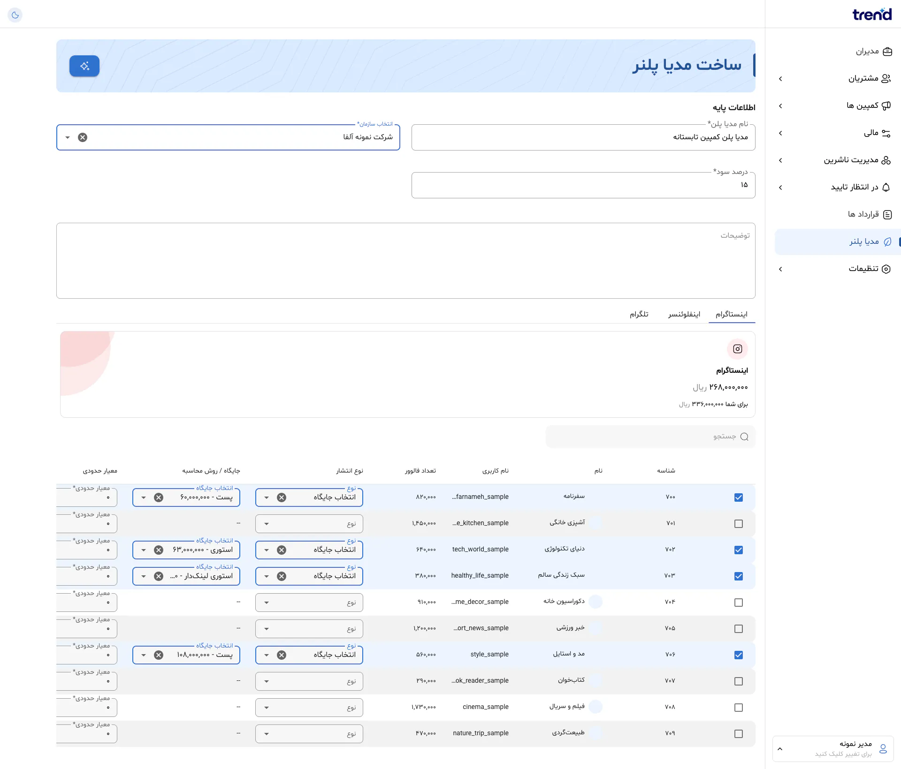Click the جستجو search box

point(650,437)
